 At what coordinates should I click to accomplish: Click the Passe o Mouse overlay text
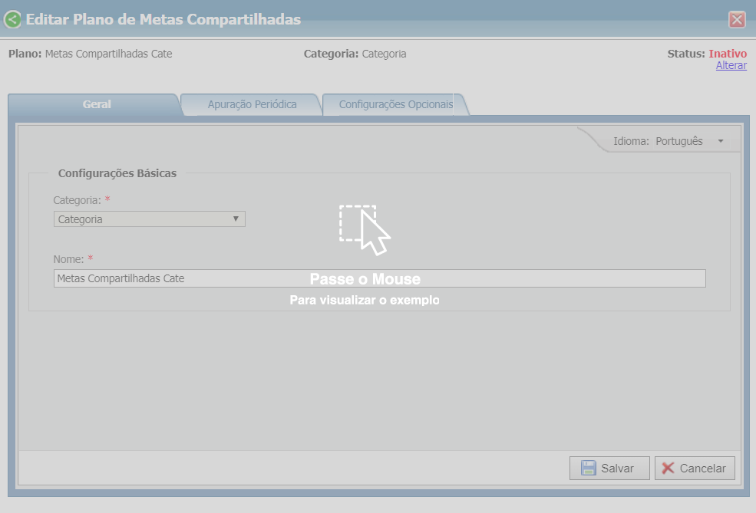(365, 279)
